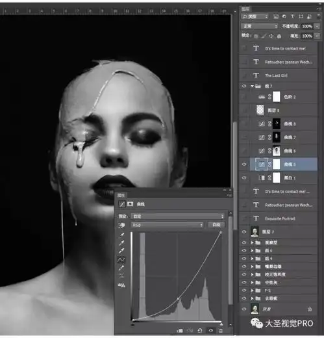
Task: Click the lock all icon in Layers
Action: pos(279,36)
